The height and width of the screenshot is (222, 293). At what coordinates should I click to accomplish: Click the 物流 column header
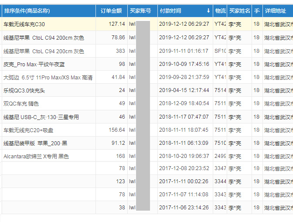220,11
